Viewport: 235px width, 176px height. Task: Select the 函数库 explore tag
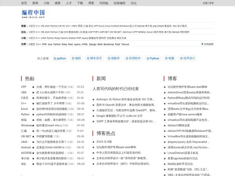pyautogui.click(x=114, y=58)
